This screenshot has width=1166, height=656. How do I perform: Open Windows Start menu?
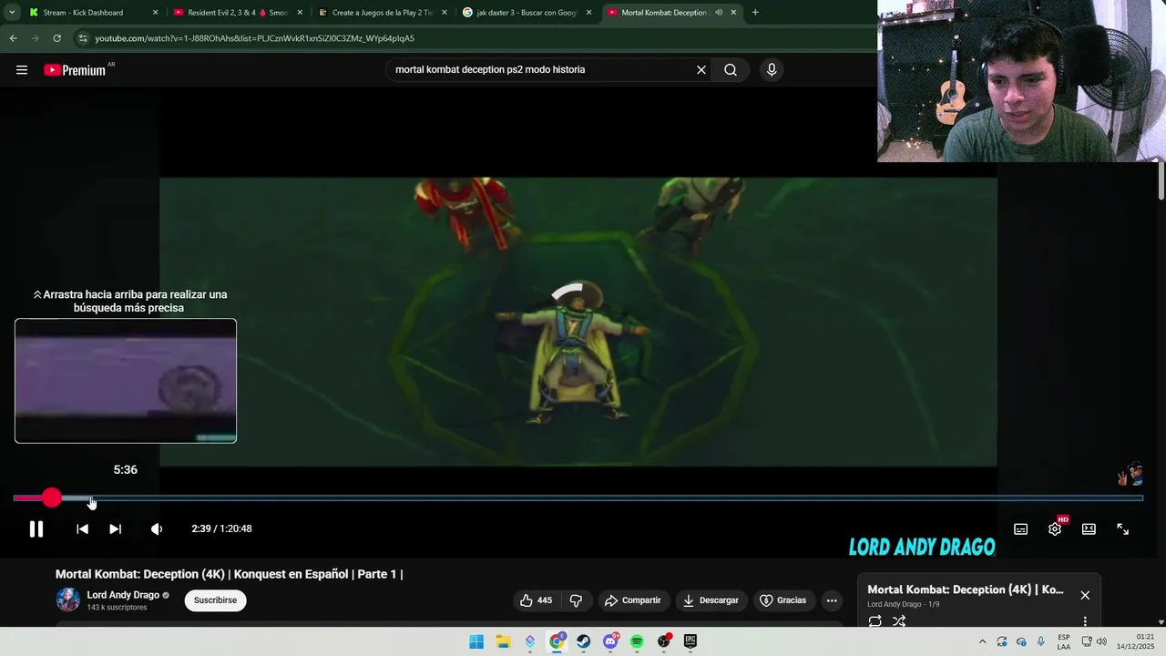476,641
